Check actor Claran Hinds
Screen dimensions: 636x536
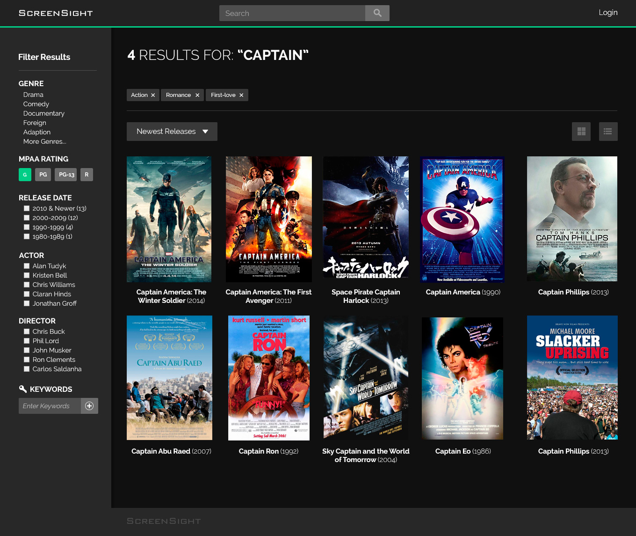[27, 294]
